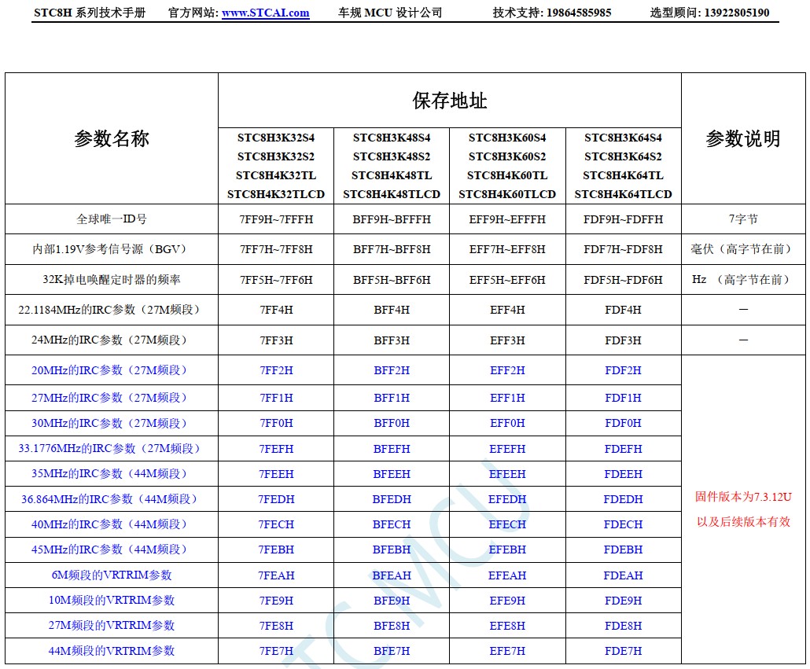Click the 24MHz的IRC参数 (27M频段) label
This screenshot has height=669, width=810.
tap(112, 340)
